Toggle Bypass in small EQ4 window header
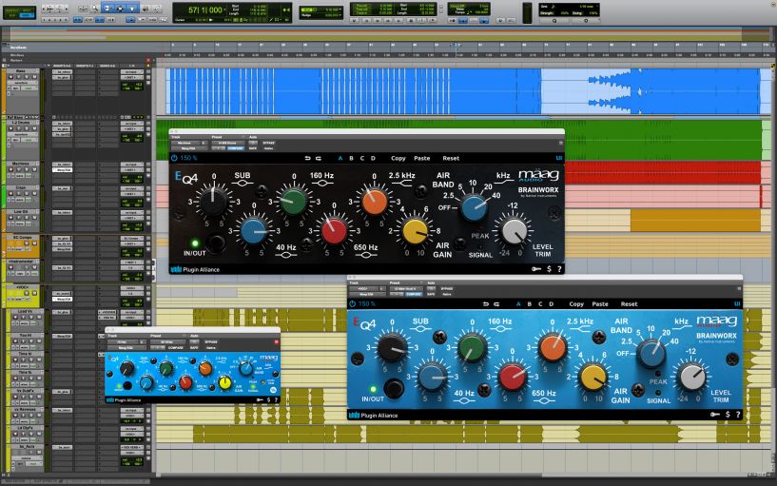 [x=211, y=341]
